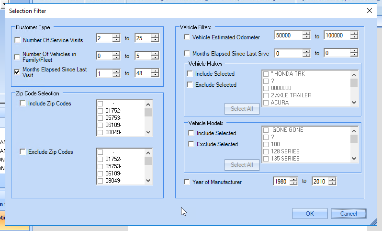
Task: Increase odometer maximum 100000 spinner
Action: [x=354, y=33]
